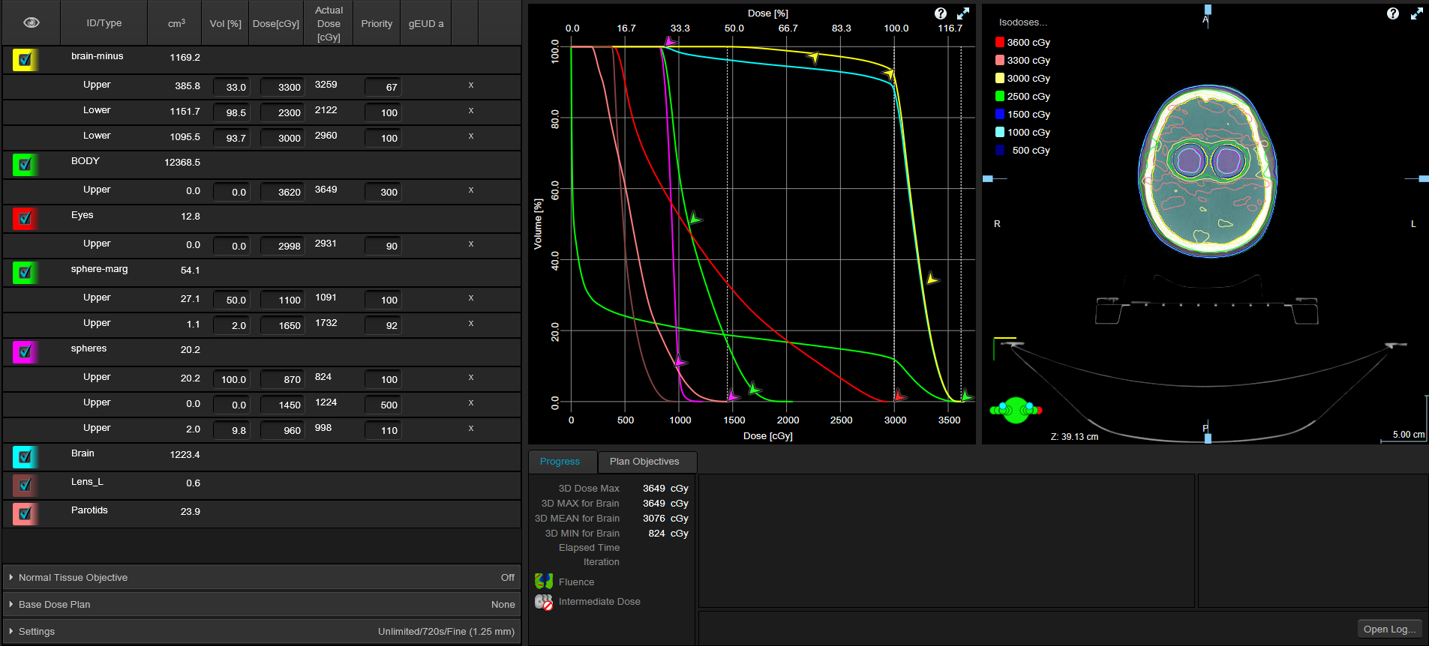Delete the spheres Upper 870 objective

471,378
